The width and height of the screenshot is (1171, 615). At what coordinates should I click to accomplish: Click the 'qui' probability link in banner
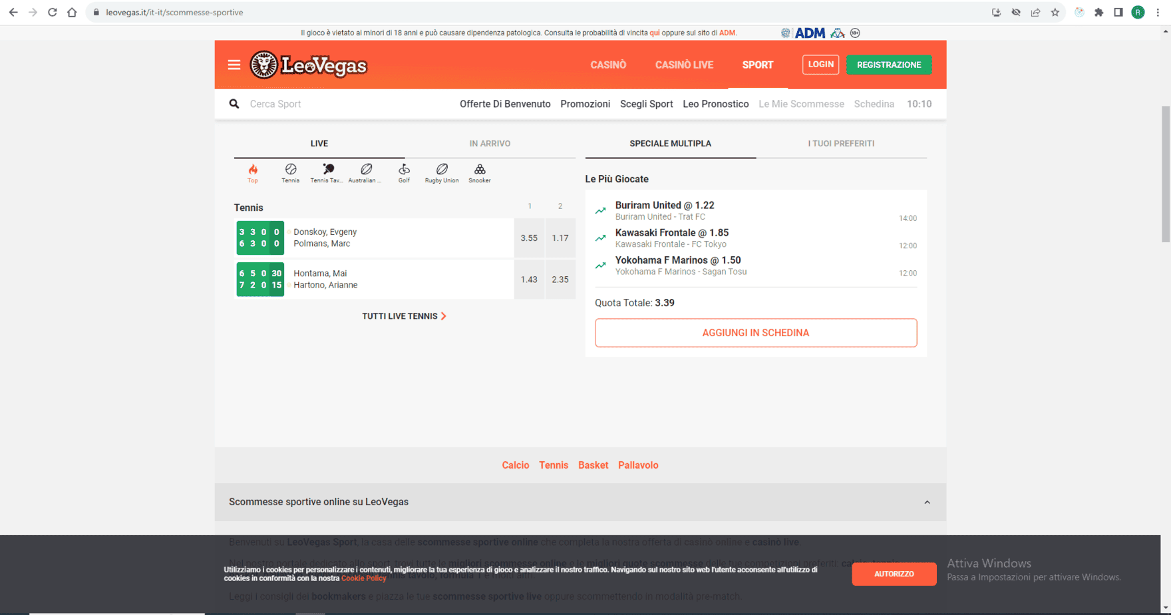655,33
